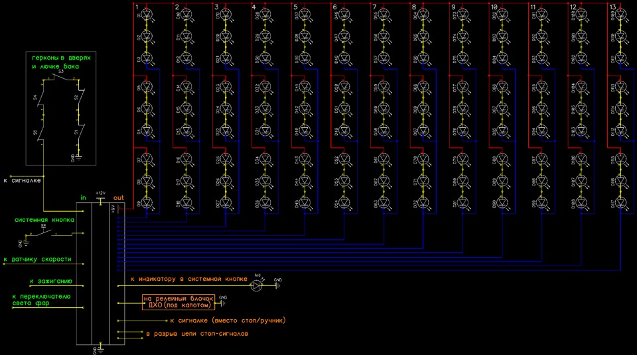Click the 'к датчику скорости' label
Image resolution: width=637 pixels, height=355 pixels.
[x=38, y=259]
